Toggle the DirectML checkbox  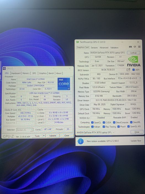point(131,122)
